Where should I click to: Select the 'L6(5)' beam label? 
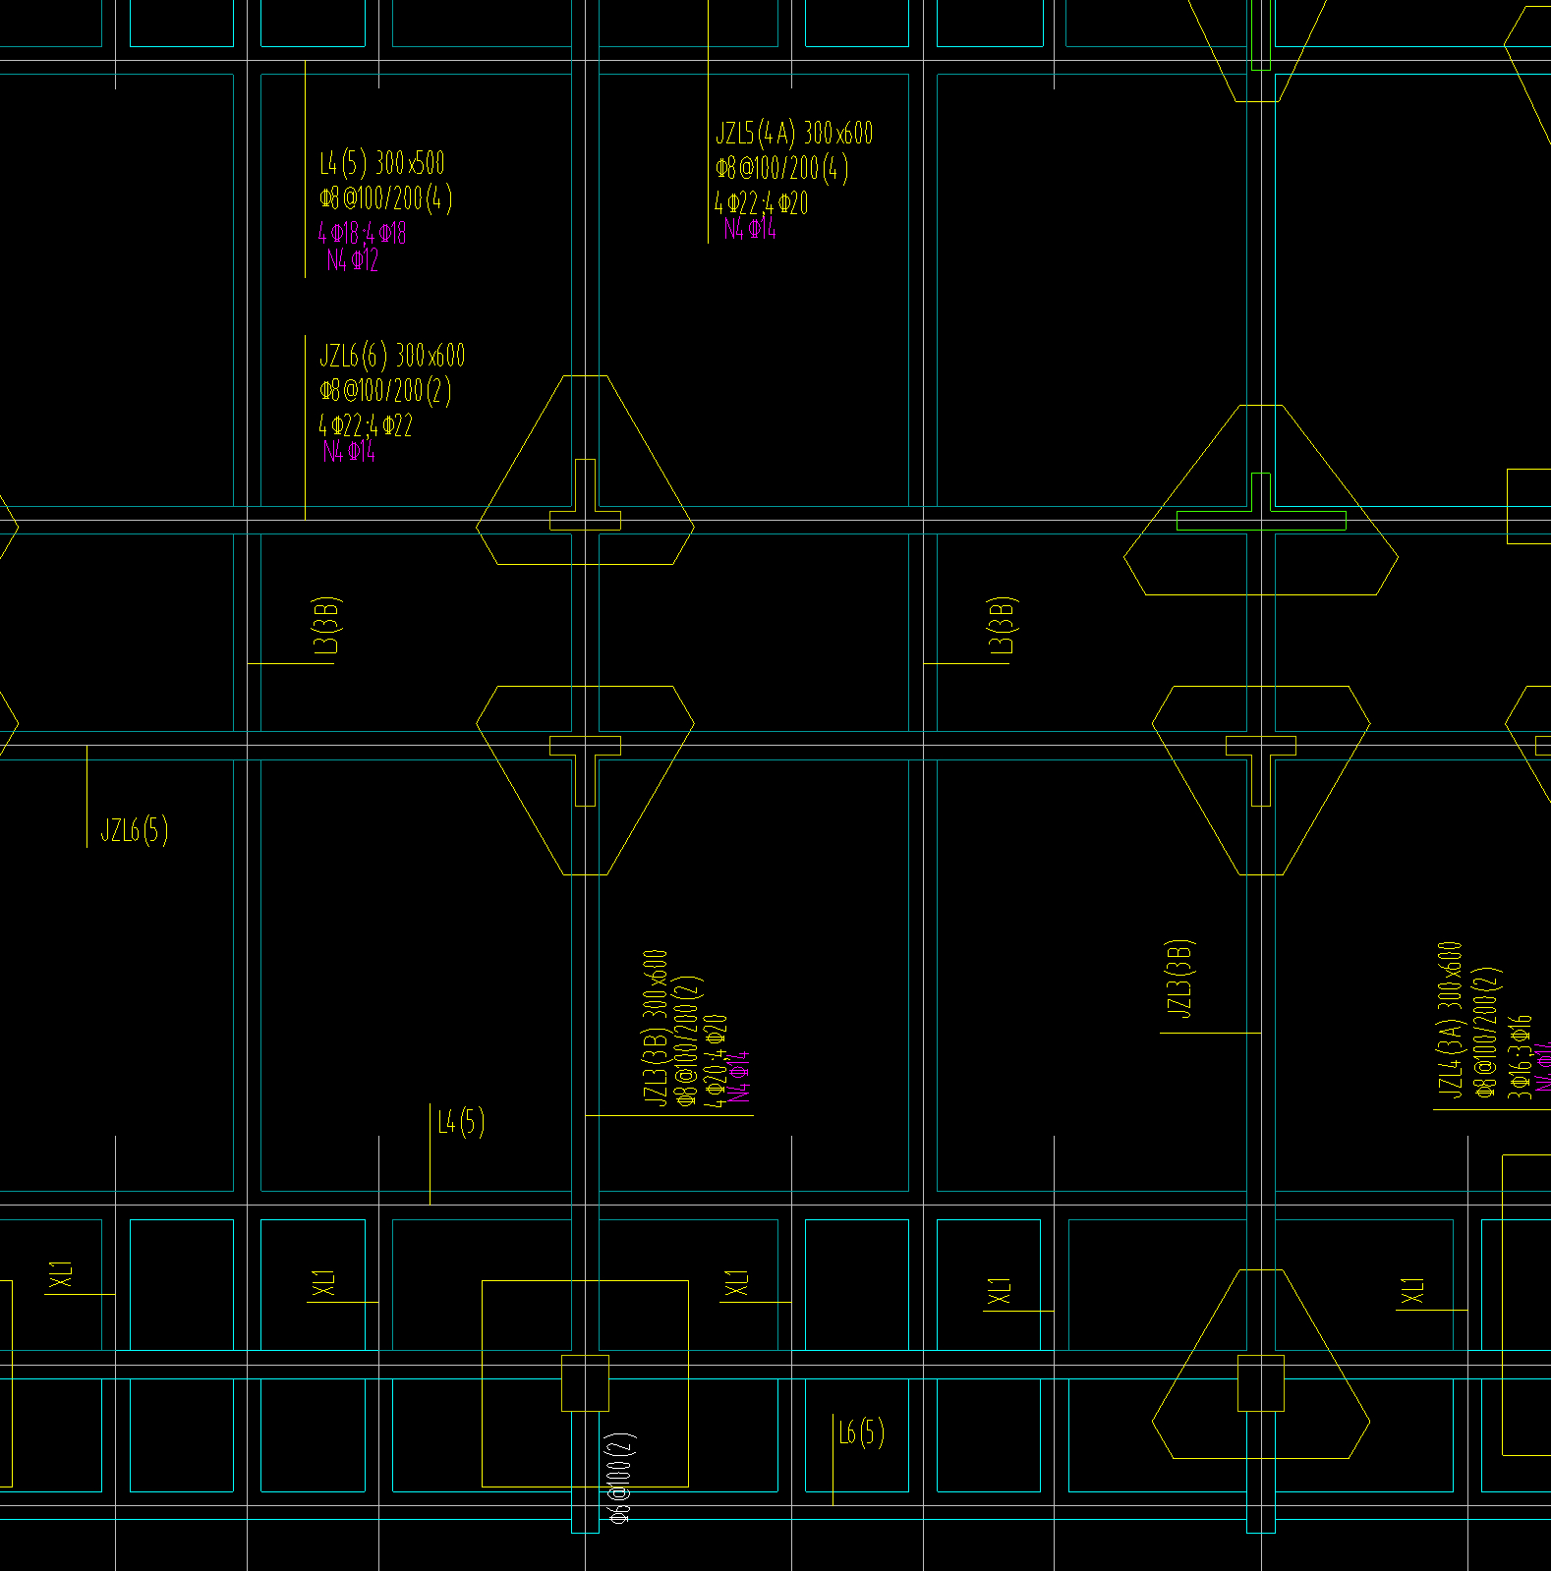pyautogui.click(x=861, y=1433)
